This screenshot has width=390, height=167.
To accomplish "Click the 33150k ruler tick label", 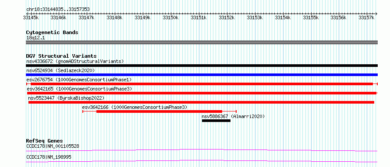I will (x=170, y=17).
